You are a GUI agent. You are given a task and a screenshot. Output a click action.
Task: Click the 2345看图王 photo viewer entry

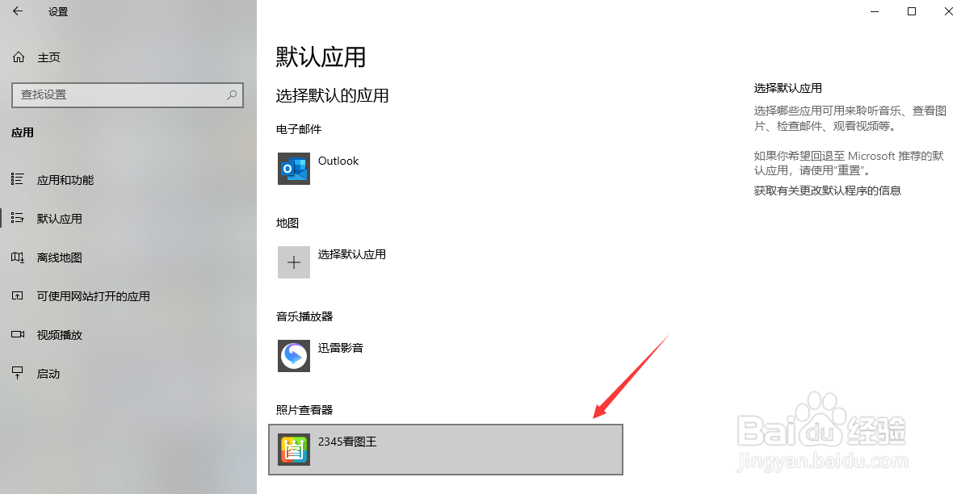pyautogui.click(x=446, y=450)
